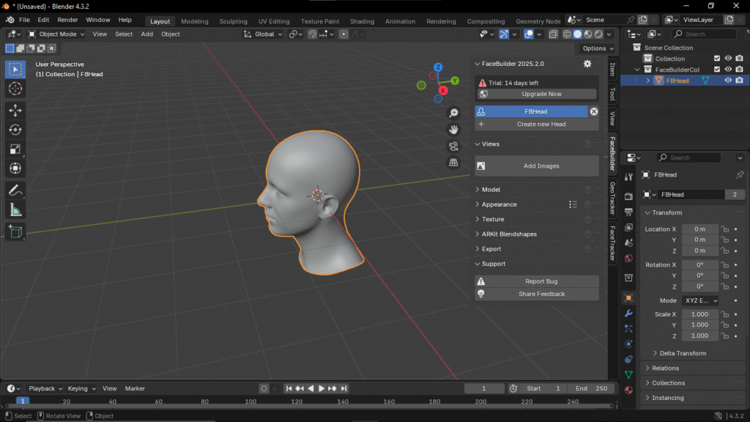
Task: Click the zoom magnifier viewport gizmo
Action: tap(454, 113)
